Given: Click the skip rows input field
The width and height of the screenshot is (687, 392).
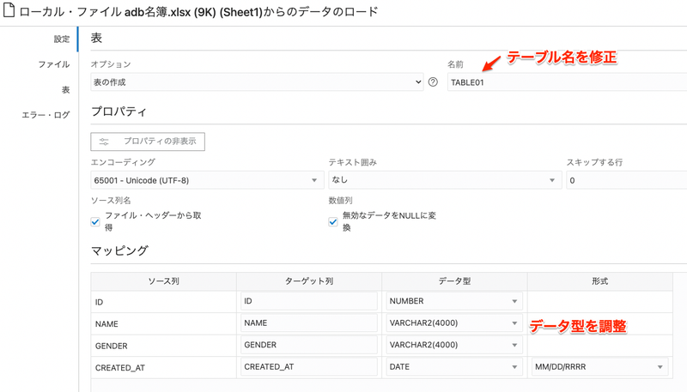Looking at the screenshot, I should pos(625,180).
